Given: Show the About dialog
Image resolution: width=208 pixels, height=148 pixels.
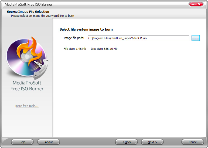Looking at the screenshot, I should pos(49,142).
